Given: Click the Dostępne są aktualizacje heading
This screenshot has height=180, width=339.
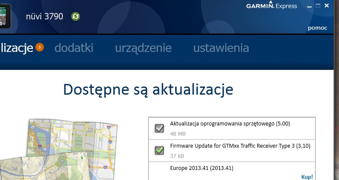Looking at the screenshot, I should pyautogui.click(x=148, y=89).
